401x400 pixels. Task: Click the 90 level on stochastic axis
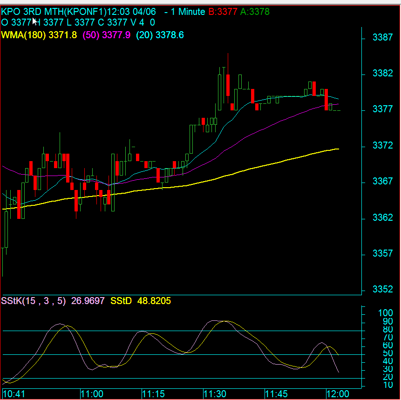click(x=387, y=321)
